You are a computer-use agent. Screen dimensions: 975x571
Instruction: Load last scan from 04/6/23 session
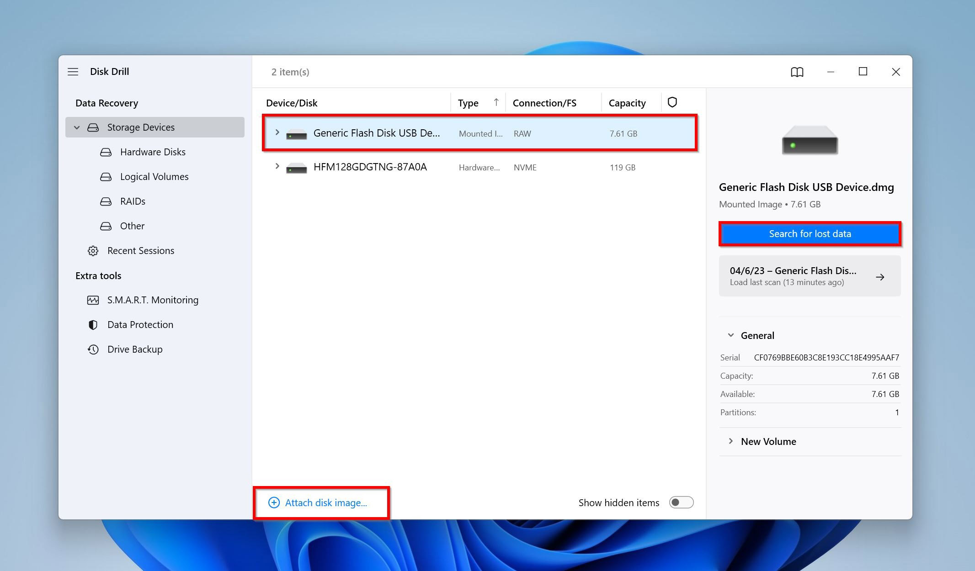click(810, 276)
